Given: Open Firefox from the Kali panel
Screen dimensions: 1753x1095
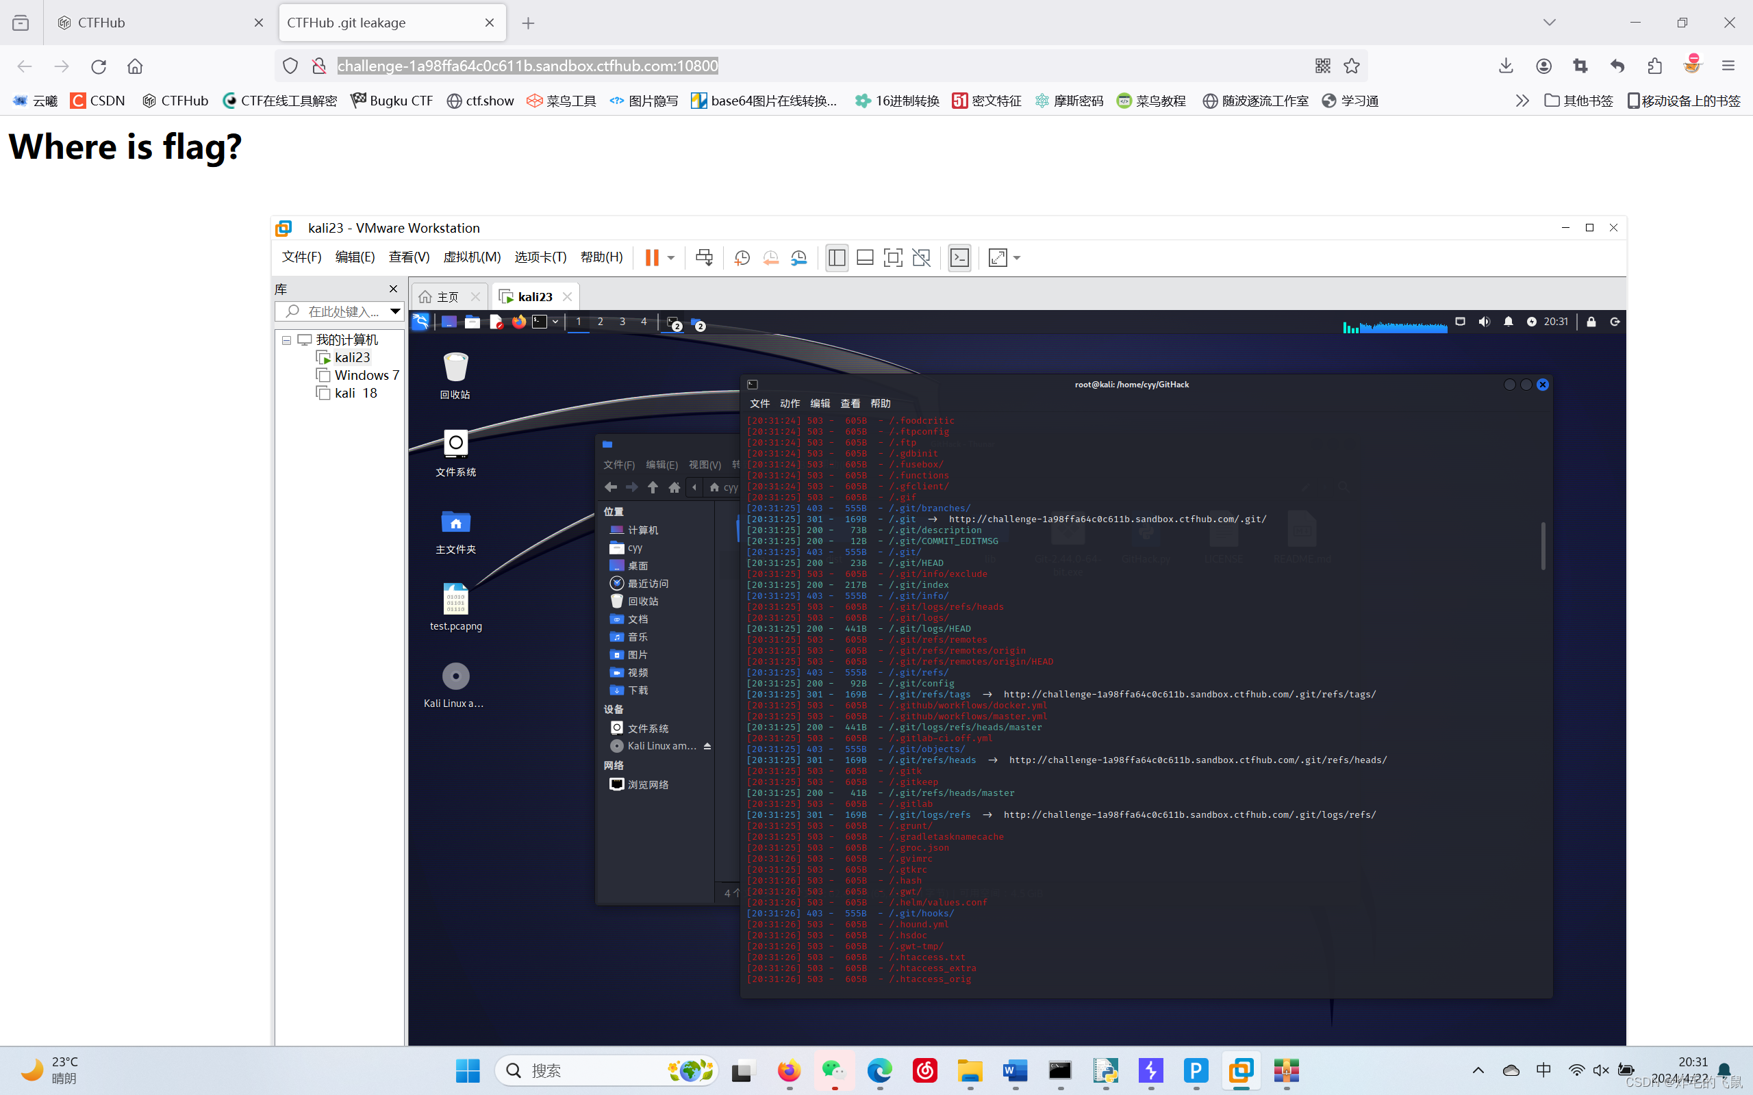Looking at the screenshot, I should click(518, 322).
